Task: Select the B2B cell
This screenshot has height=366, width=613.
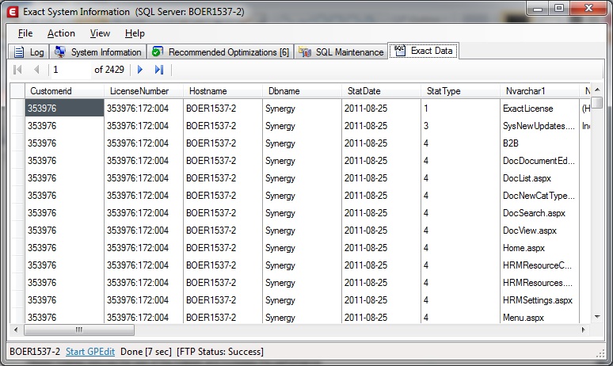Action: point(540,143)
